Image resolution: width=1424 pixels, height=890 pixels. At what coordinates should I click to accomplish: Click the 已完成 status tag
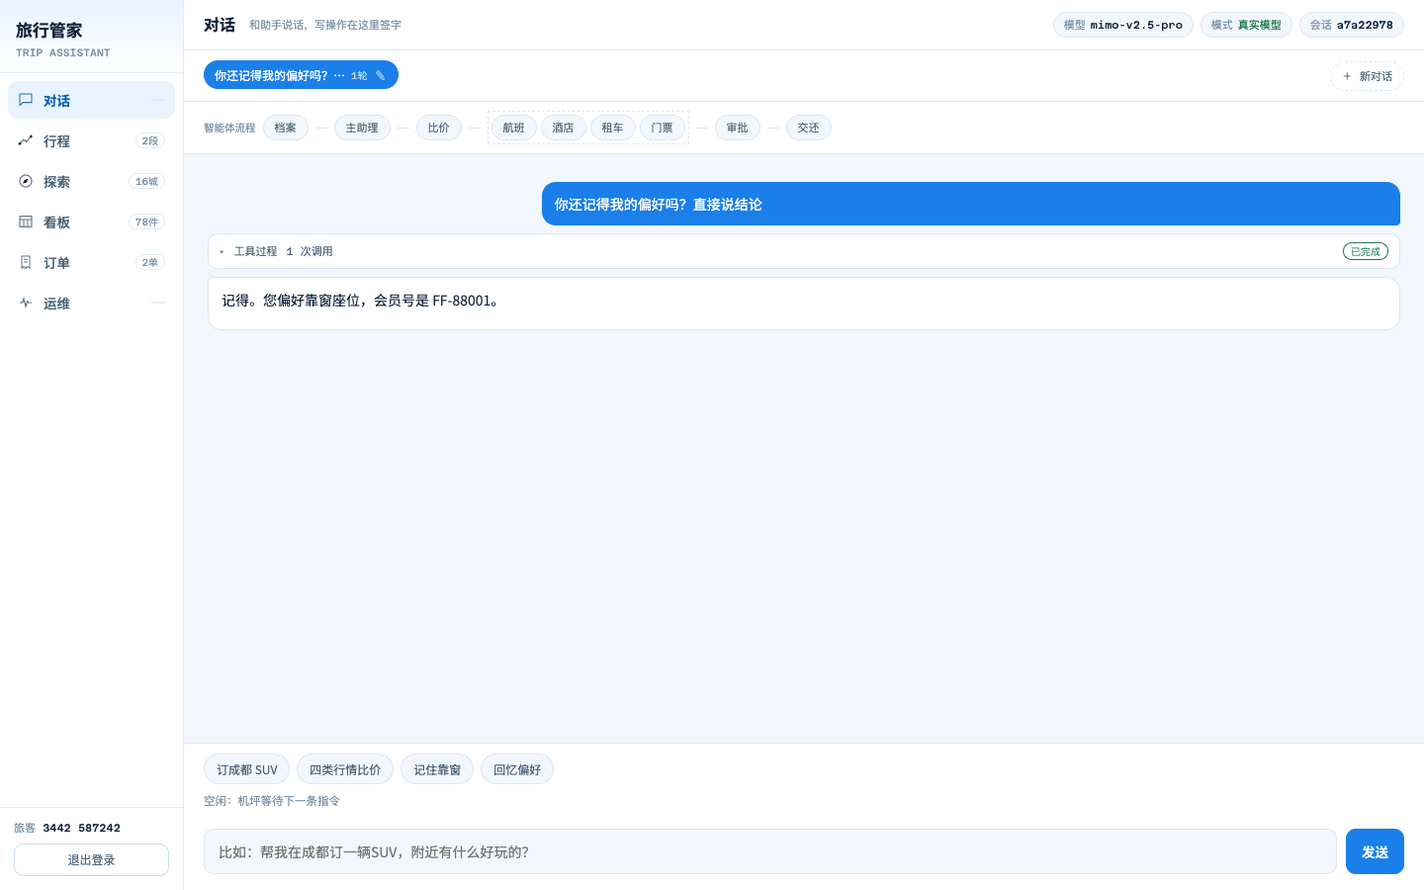click(1366, 251)
